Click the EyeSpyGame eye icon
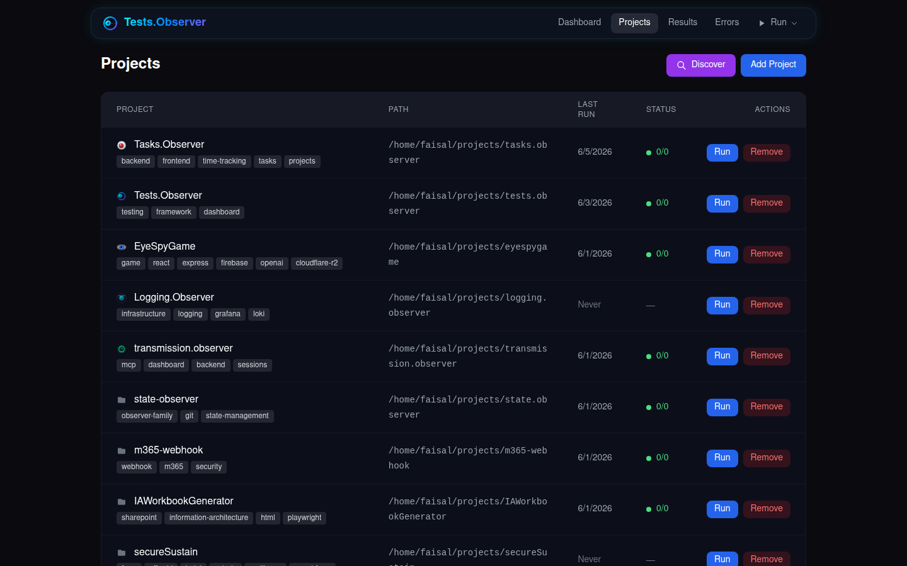This screenshot has width=907, height=566. tap(122, 247)
